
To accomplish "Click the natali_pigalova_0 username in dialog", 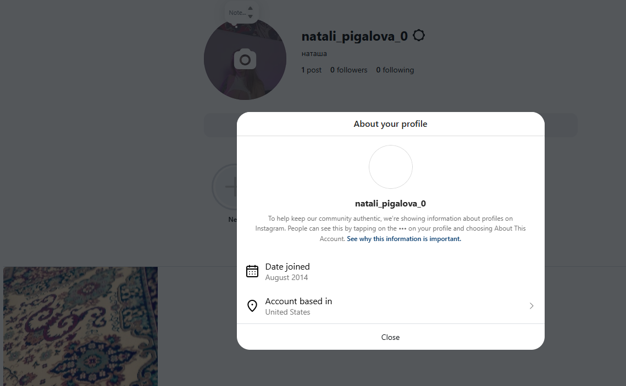I will pyautogui.click(x=390, y=204).
